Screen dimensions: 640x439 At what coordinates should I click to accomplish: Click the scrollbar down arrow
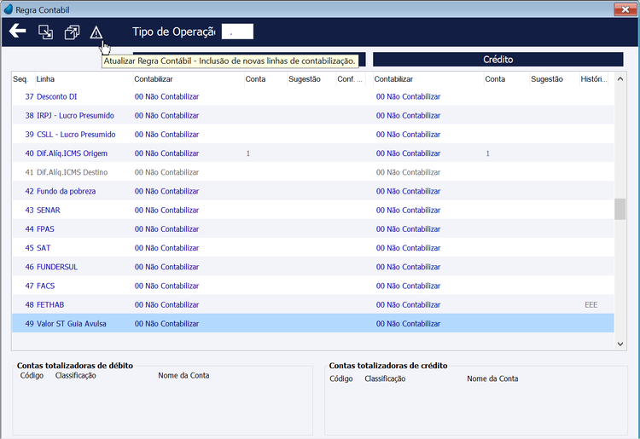[x=620, y=344]
